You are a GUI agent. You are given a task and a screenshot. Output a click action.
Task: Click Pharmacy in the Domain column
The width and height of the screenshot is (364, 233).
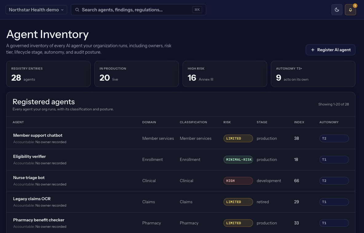click(152, 223)
